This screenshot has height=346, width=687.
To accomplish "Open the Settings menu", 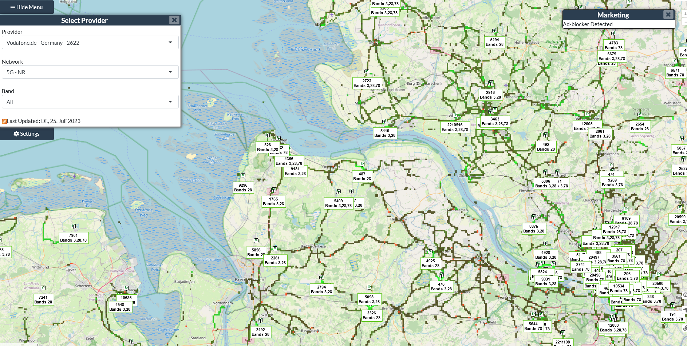I will tap(27, 134).
